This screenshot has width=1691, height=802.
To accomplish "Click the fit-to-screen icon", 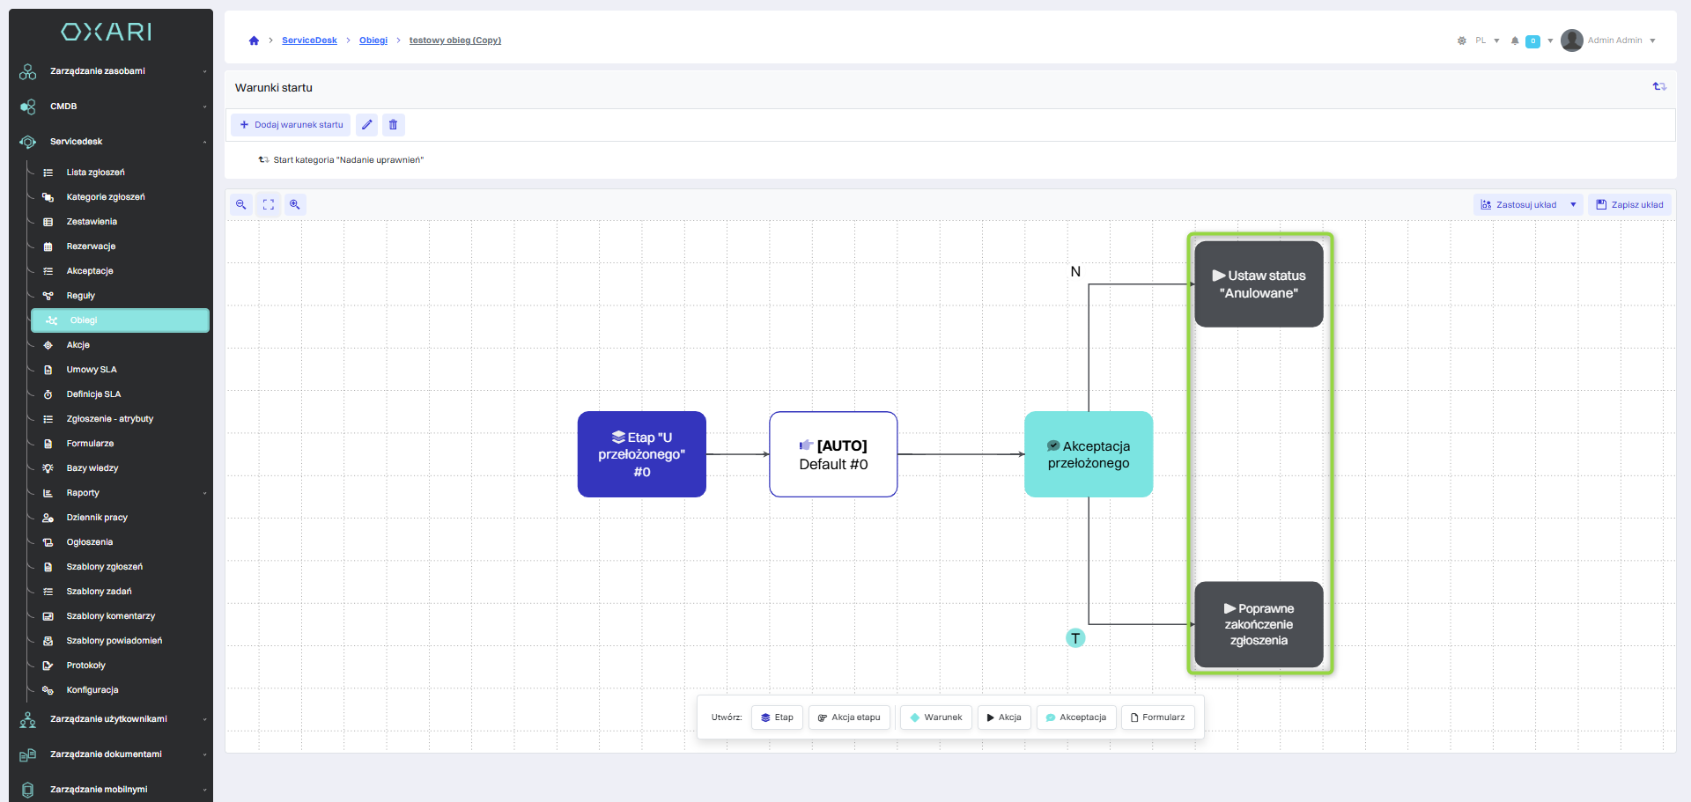I will 269,204.
